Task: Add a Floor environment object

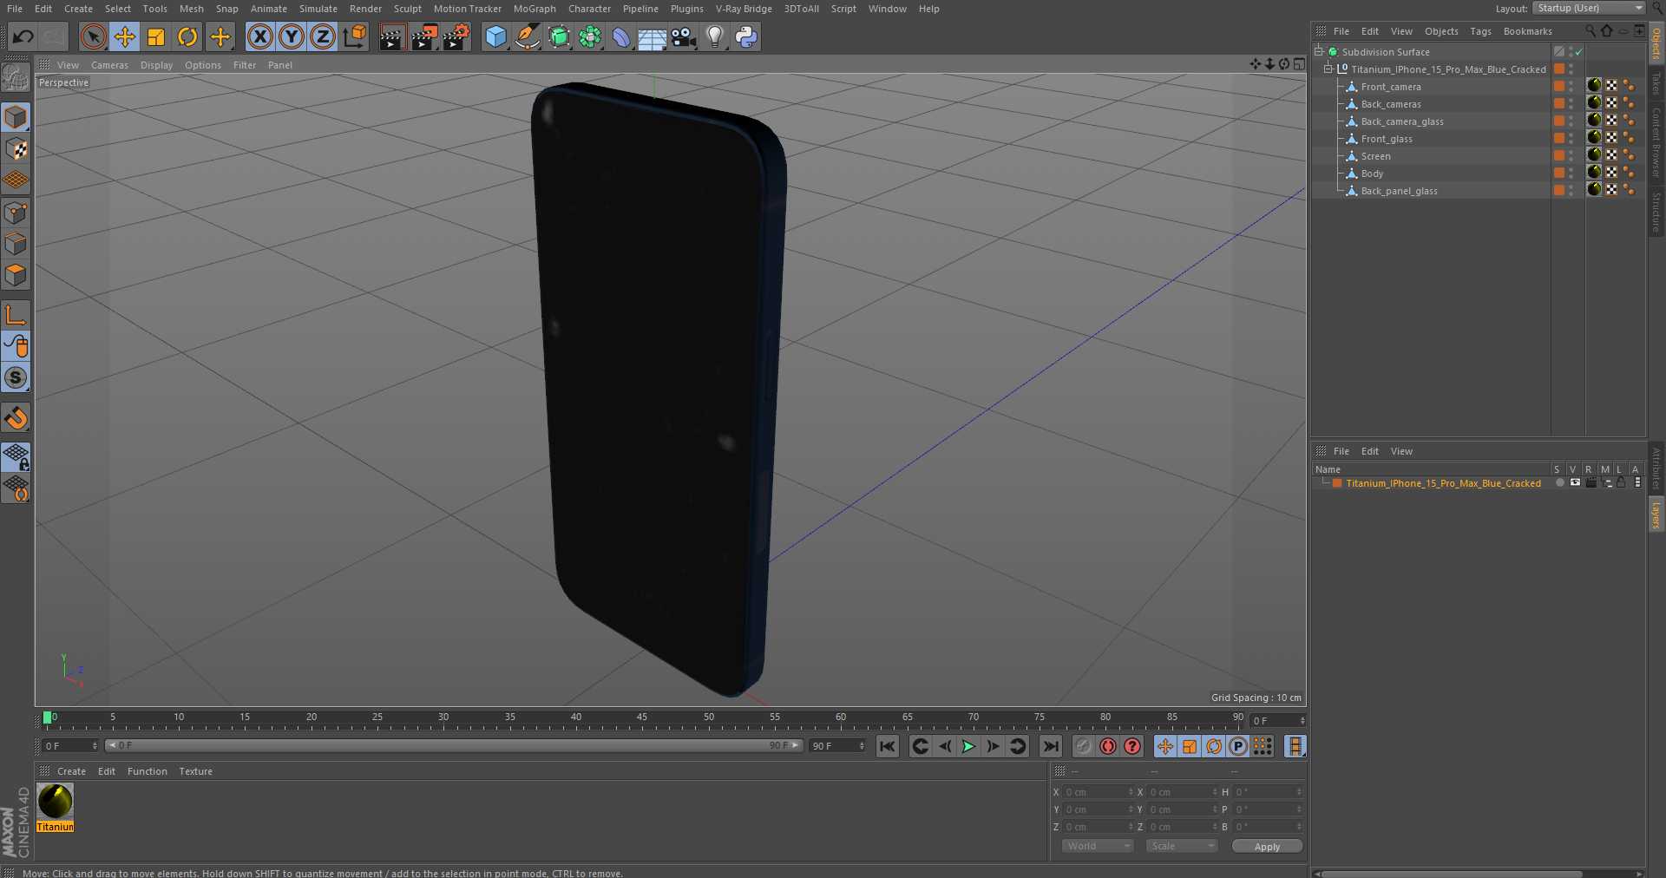Action: click(x=653, y=36)
